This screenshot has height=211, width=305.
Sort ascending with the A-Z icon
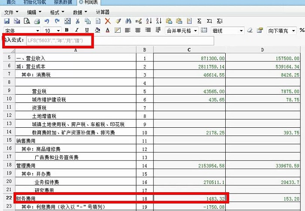[x=149, y=21]
